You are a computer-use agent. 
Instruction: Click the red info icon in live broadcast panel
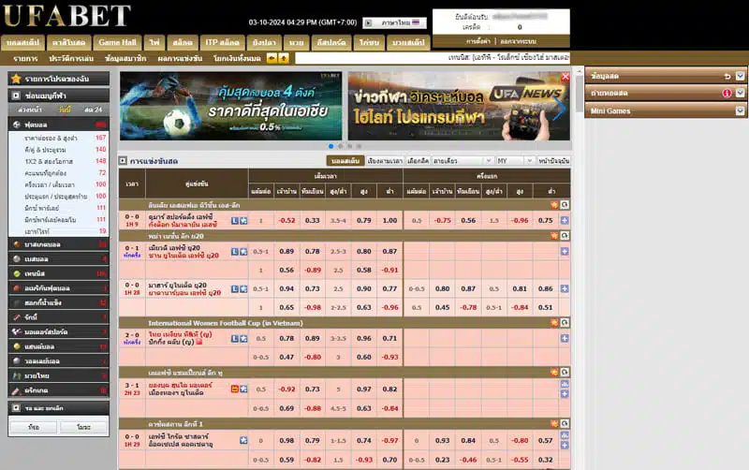pyautogui.click(x=727, y=93)
